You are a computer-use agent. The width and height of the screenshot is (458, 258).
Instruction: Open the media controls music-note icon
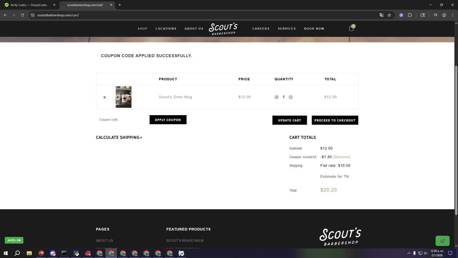pos(435,15)
